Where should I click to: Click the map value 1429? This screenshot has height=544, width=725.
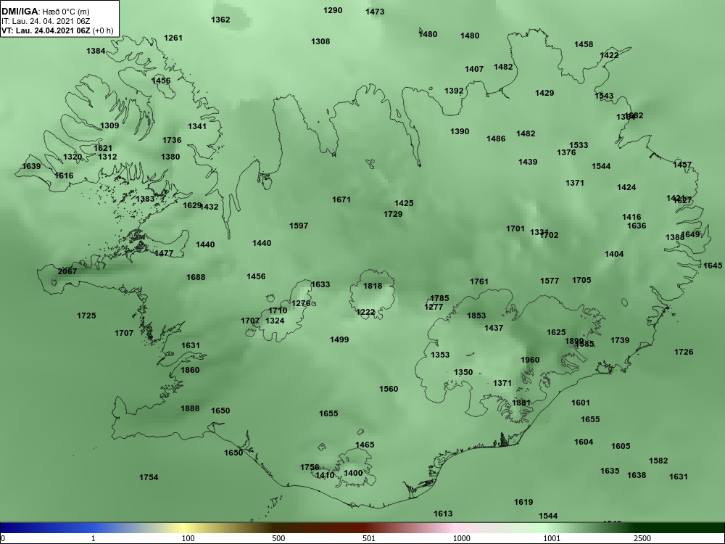pyautogui.click(x=544, y=93)
